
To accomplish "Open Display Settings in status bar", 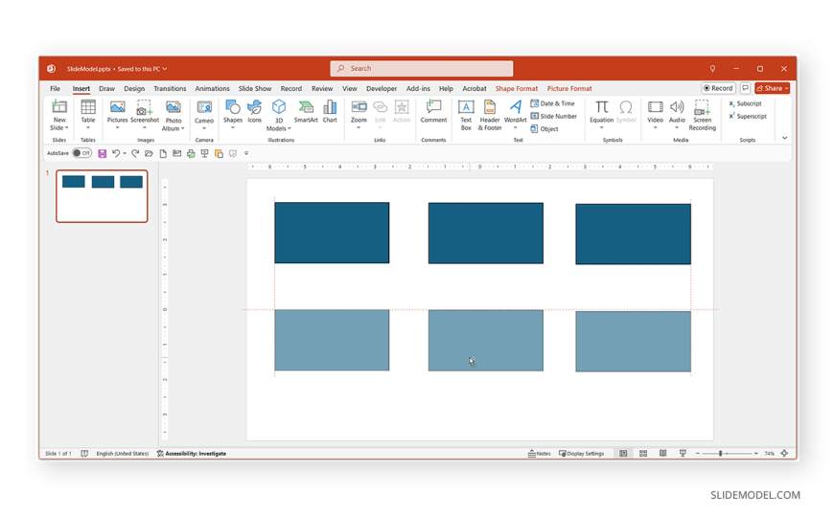I will tap(581, 453).
